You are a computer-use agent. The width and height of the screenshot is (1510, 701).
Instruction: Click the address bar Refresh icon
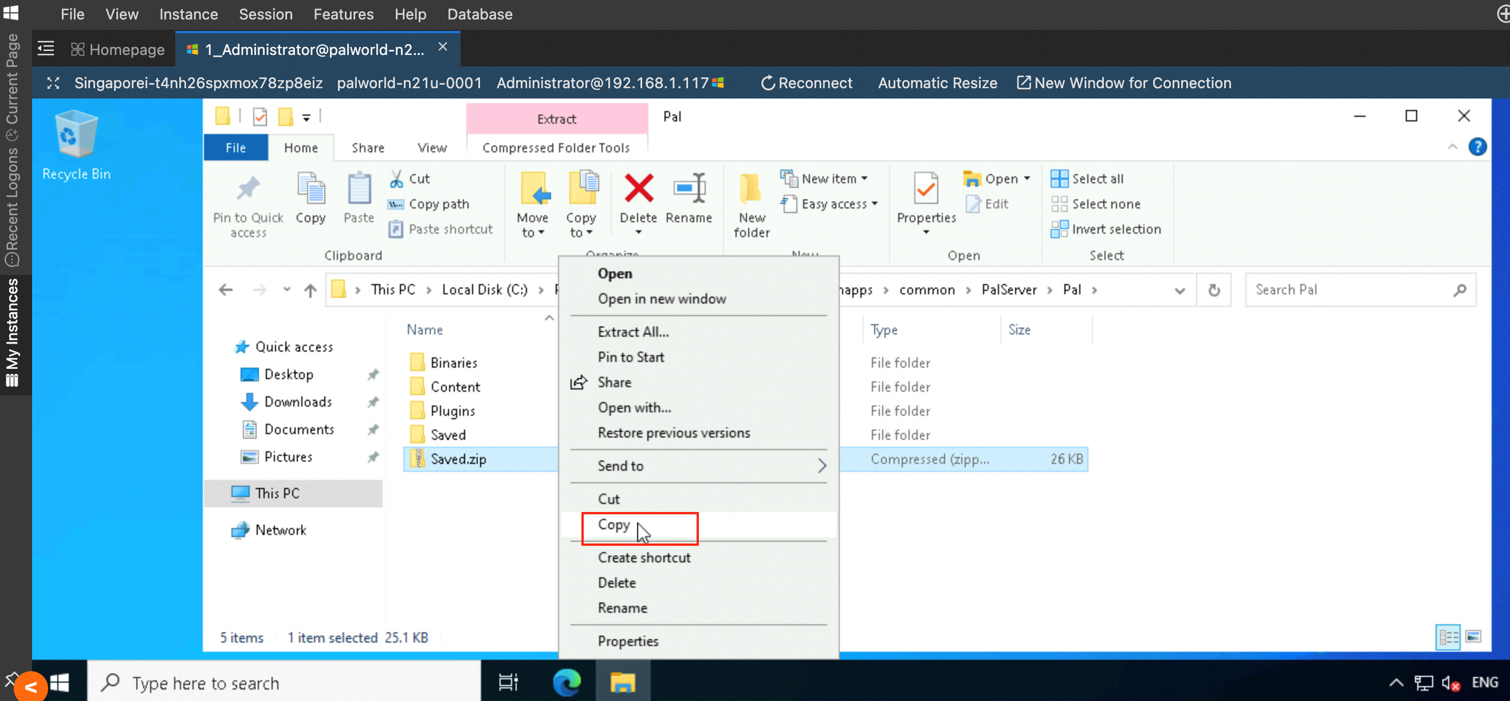coord(1214,290)
